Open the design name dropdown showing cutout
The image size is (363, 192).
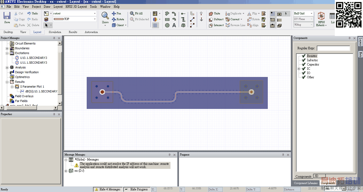click(x=95, y=13)
